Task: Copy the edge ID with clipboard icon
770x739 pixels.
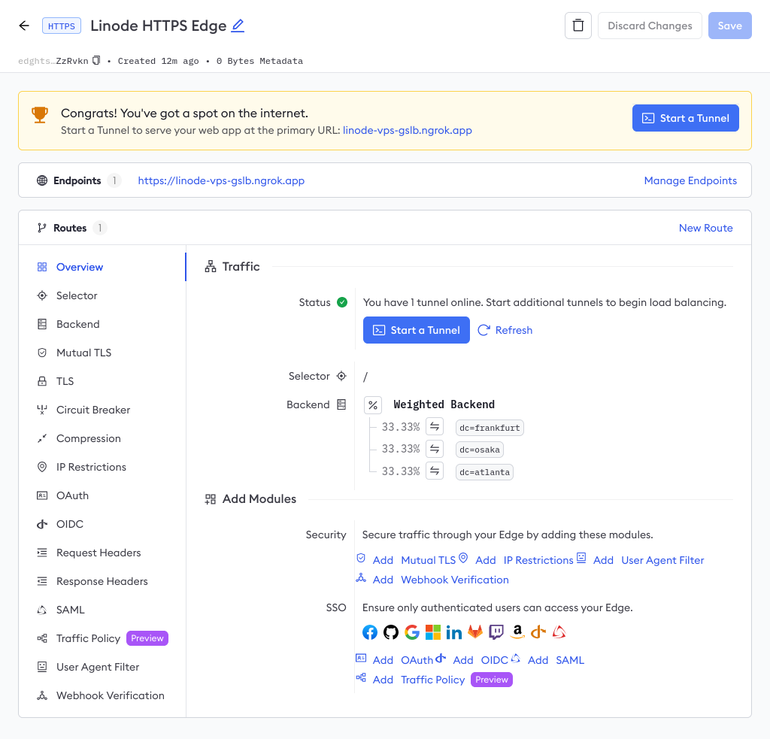Action: [97, 60]
